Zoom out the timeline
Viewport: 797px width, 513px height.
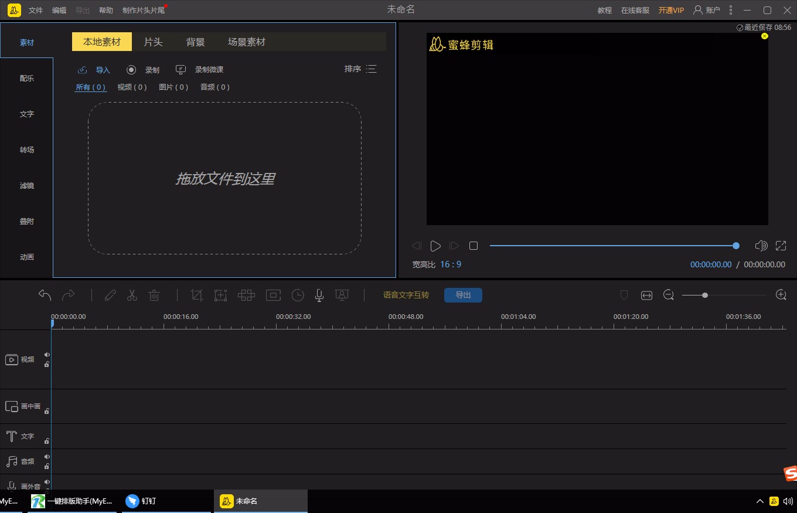click(669, 295)
